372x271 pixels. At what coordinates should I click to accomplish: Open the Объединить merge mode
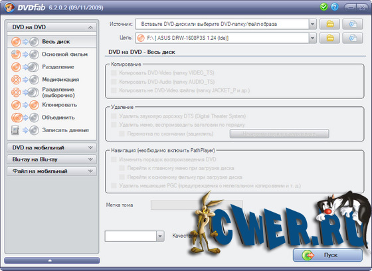52,118
